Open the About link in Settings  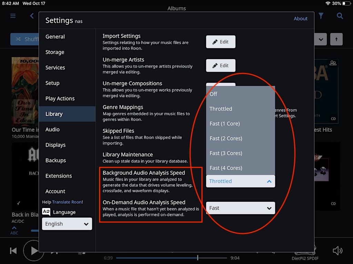tap(300, 19)
